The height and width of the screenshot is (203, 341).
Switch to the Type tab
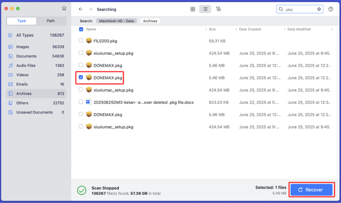(21, 21)
